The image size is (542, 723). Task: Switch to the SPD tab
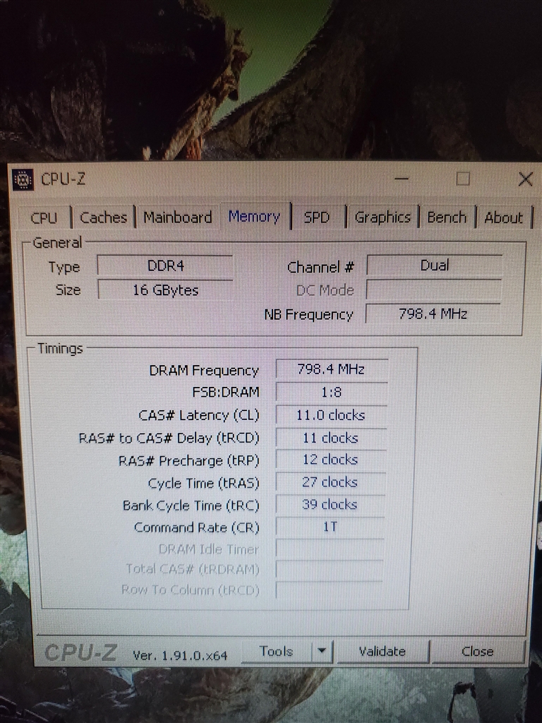[317, 217]
